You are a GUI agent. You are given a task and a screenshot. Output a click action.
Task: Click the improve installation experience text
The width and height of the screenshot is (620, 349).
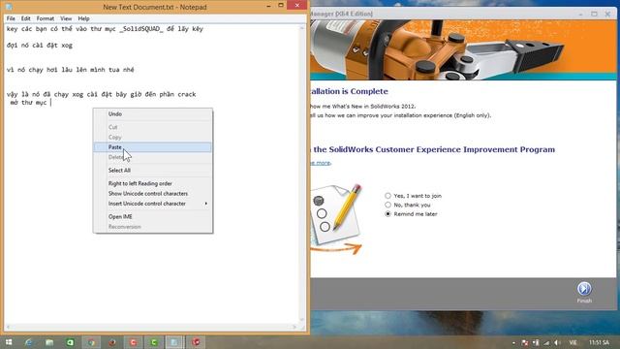(400, 115)
